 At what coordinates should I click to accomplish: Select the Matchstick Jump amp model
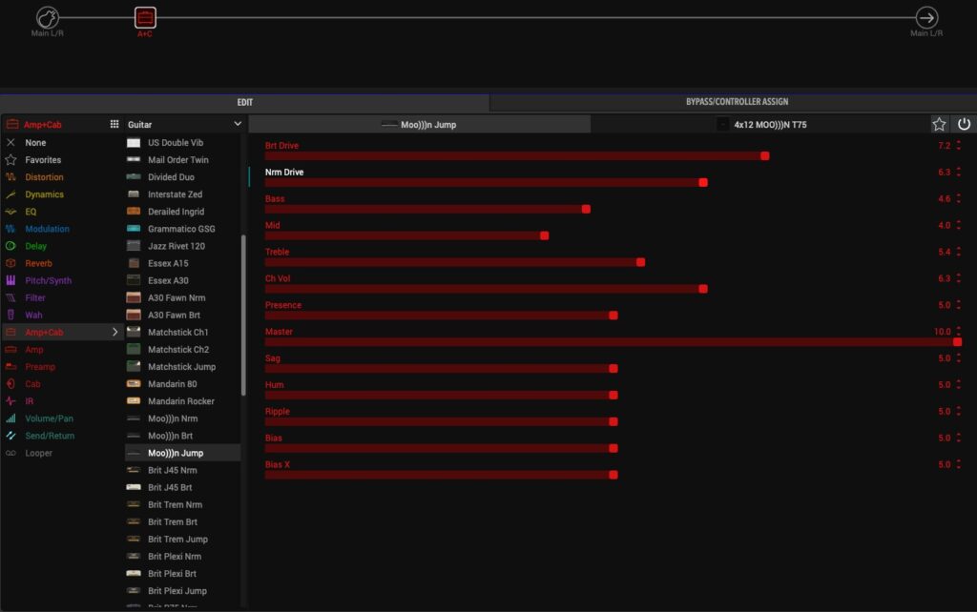point(181,367)
